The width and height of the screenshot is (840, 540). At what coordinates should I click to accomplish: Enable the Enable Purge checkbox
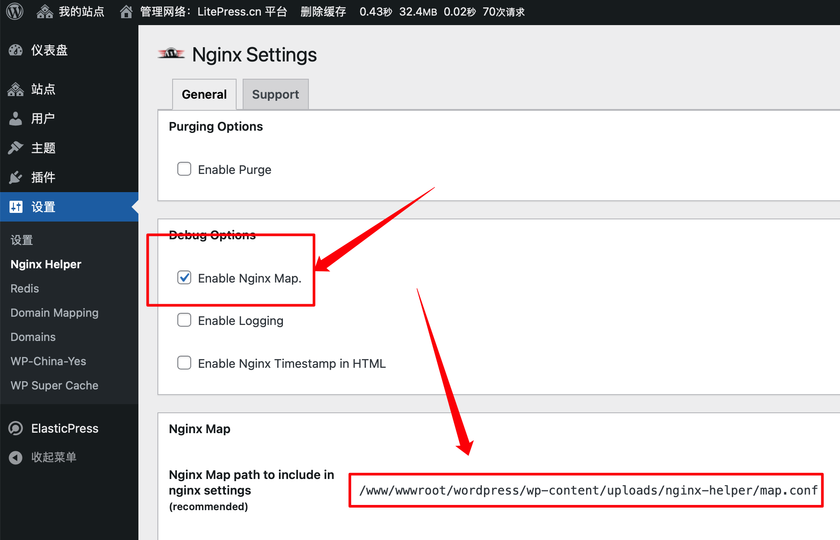tap(184, 169)
